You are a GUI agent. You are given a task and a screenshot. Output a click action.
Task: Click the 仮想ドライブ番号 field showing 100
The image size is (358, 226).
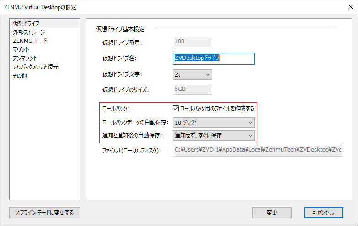192,42
